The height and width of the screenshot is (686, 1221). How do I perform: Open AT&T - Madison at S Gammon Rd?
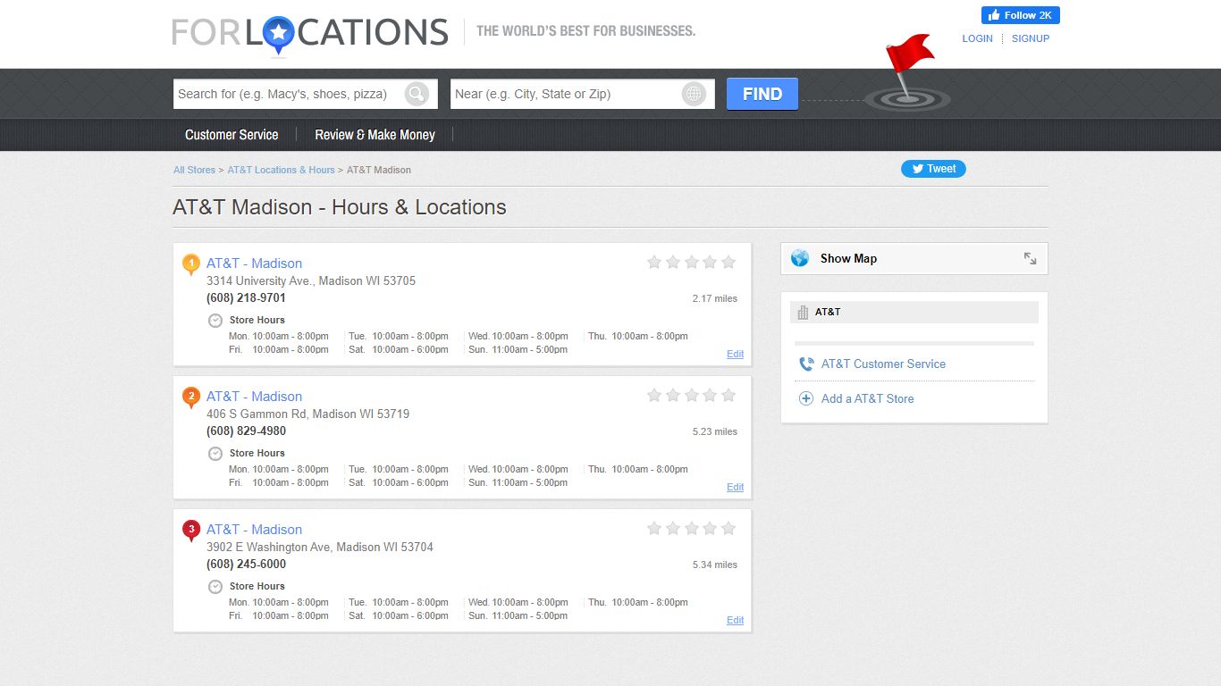[x=254, y=397]
